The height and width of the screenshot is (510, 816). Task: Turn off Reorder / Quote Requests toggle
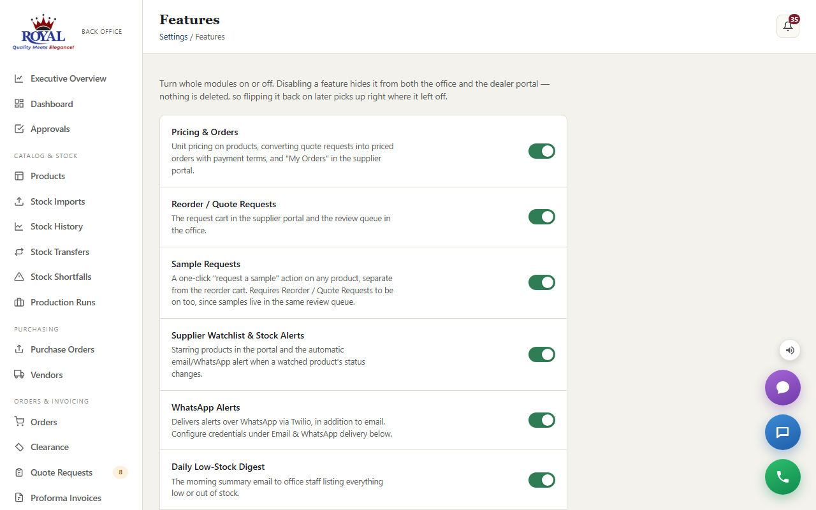pos(542,217)
